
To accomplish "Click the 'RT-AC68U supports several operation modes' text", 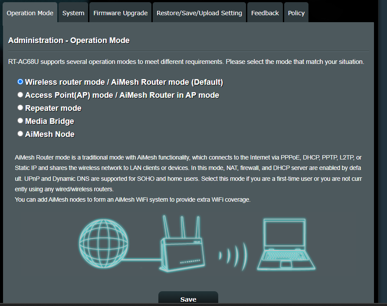I will click(x=186, y=62).
